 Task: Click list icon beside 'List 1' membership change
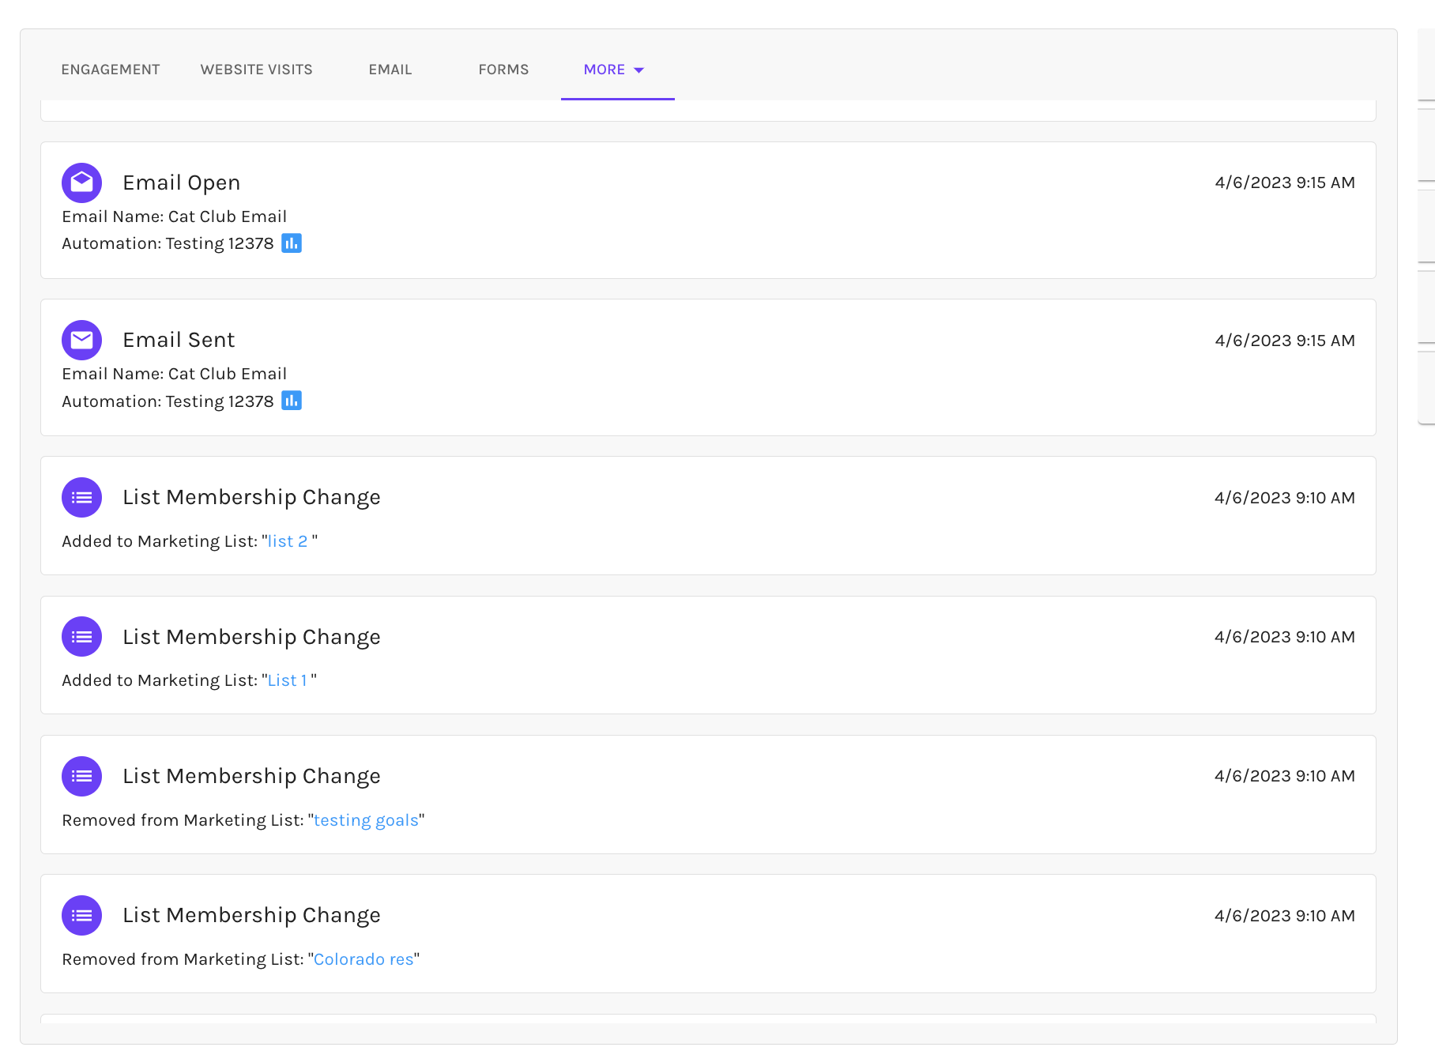tap(81, 636)
